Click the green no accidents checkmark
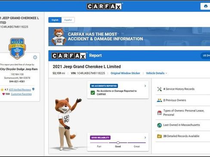This screenshot has height=157, width=210. point(93,93)
